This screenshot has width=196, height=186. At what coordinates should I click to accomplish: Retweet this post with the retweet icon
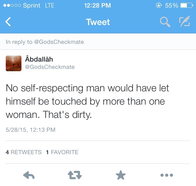(x=75, y=175)
